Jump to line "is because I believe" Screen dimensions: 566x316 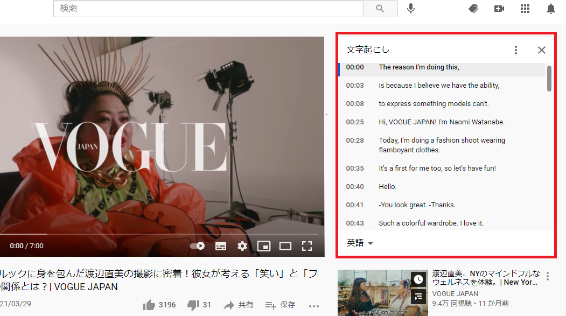[x=442, y=86]
